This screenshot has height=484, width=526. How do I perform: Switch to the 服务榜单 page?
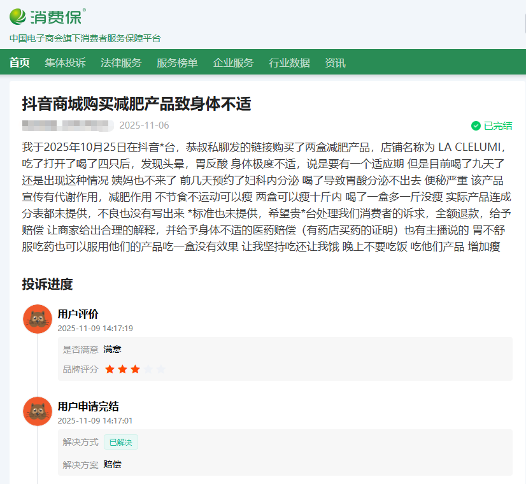[177, 62]
